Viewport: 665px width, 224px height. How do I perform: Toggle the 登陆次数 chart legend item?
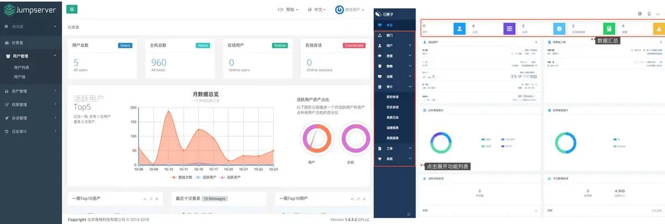181,177
